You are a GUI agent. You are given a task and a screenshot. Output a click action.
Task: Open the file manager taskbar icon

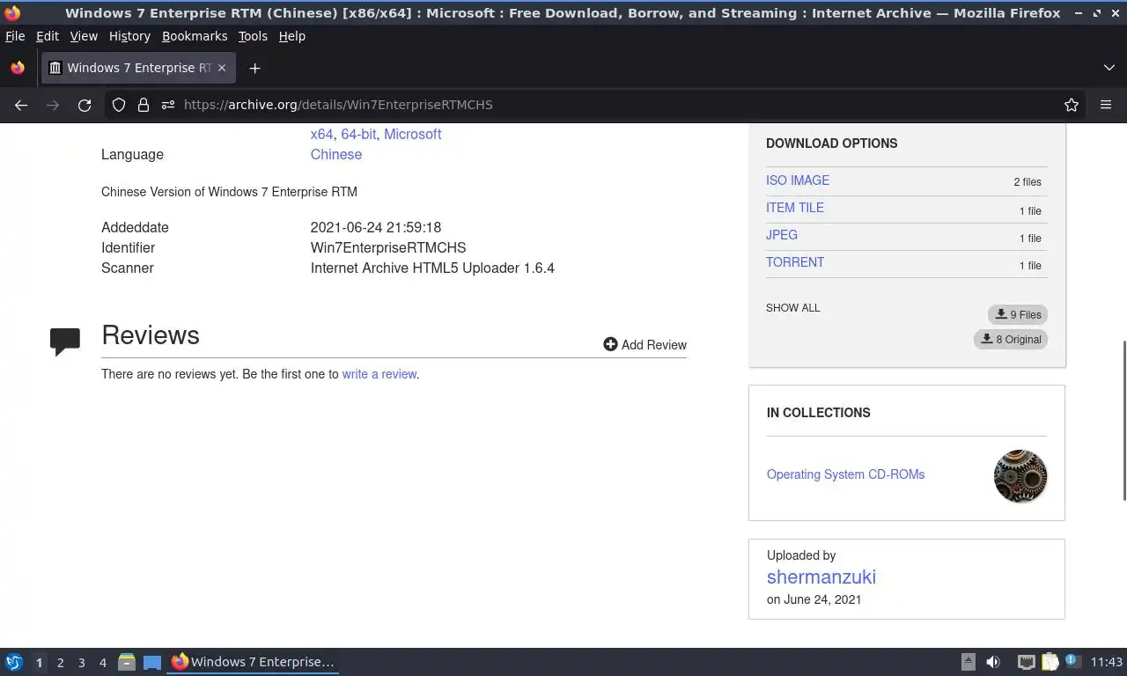(127, 662)
